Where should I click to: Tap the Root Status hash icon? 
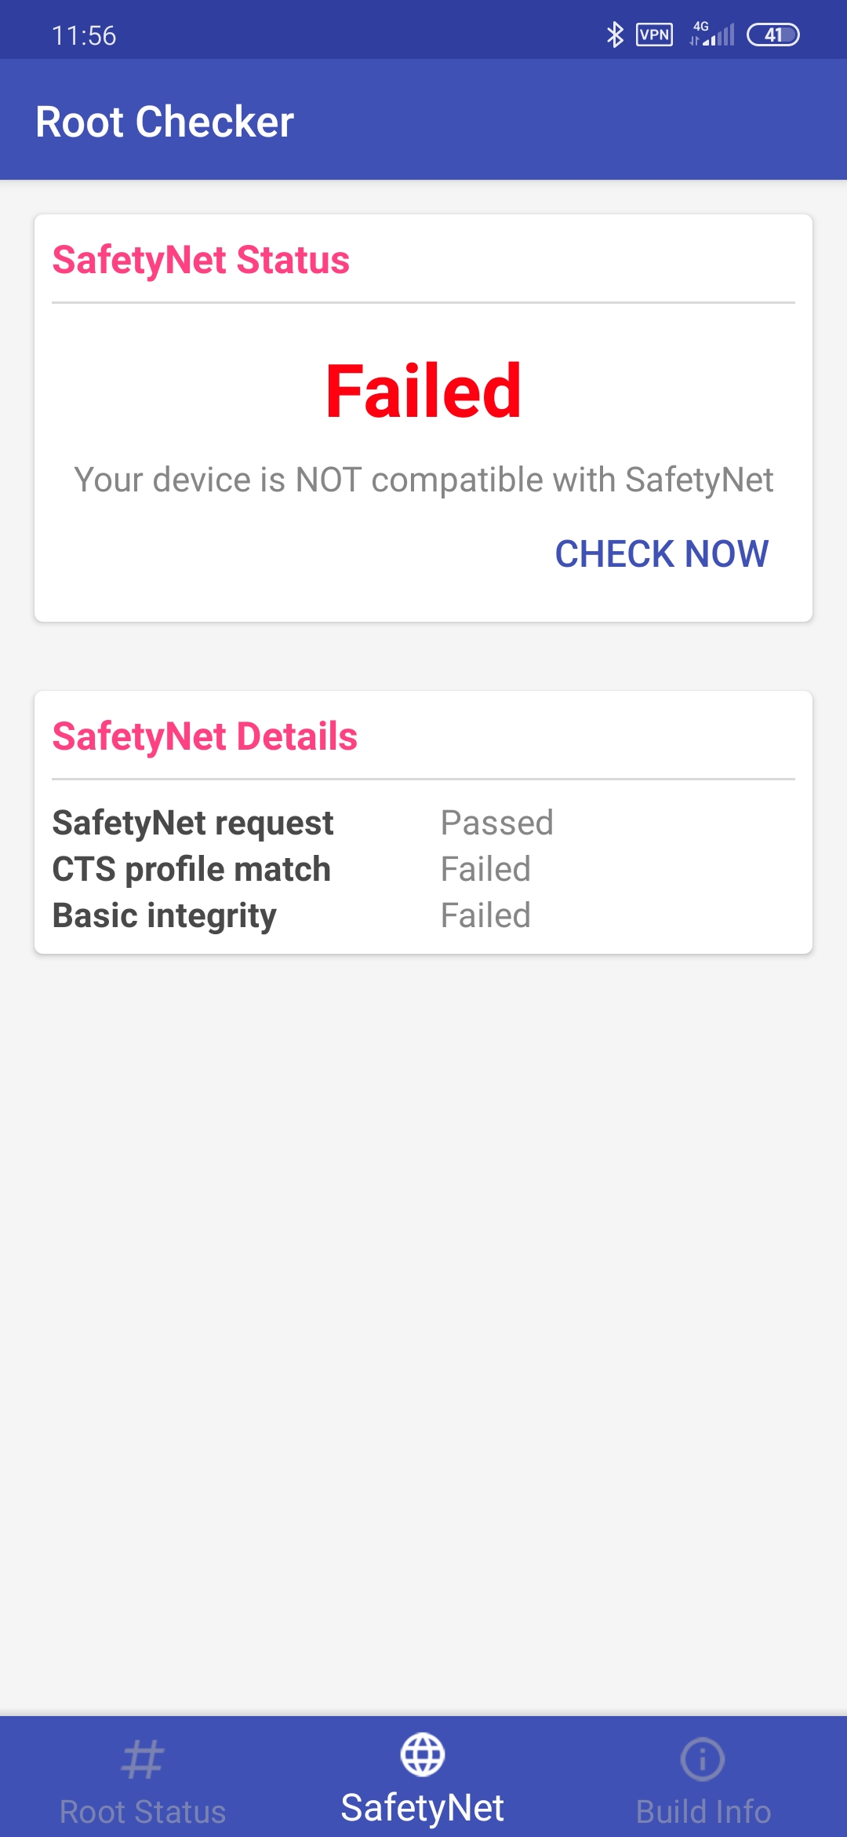point(143,1758)
